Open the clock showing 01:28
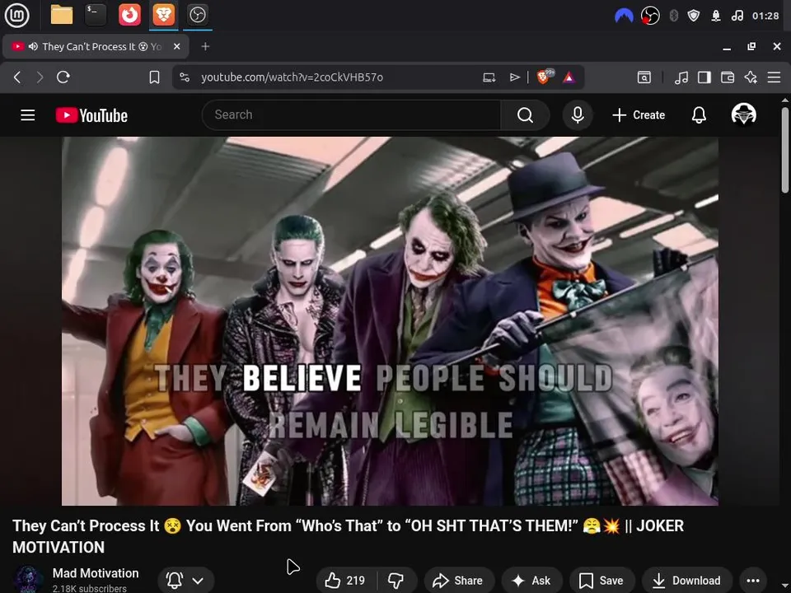This screenshot has height=593, width=791. tap(765, 16)
